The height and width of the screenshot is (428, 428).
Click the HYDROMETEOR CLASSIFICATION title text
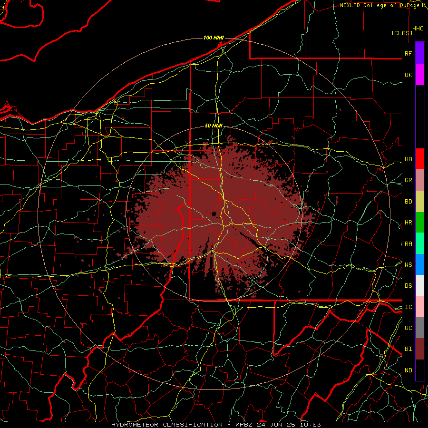tap(167, 425)
